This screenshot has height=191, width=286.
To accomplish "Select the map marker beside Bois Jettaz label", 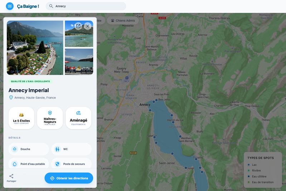I will pyautogui.click(x=156, y=100).
